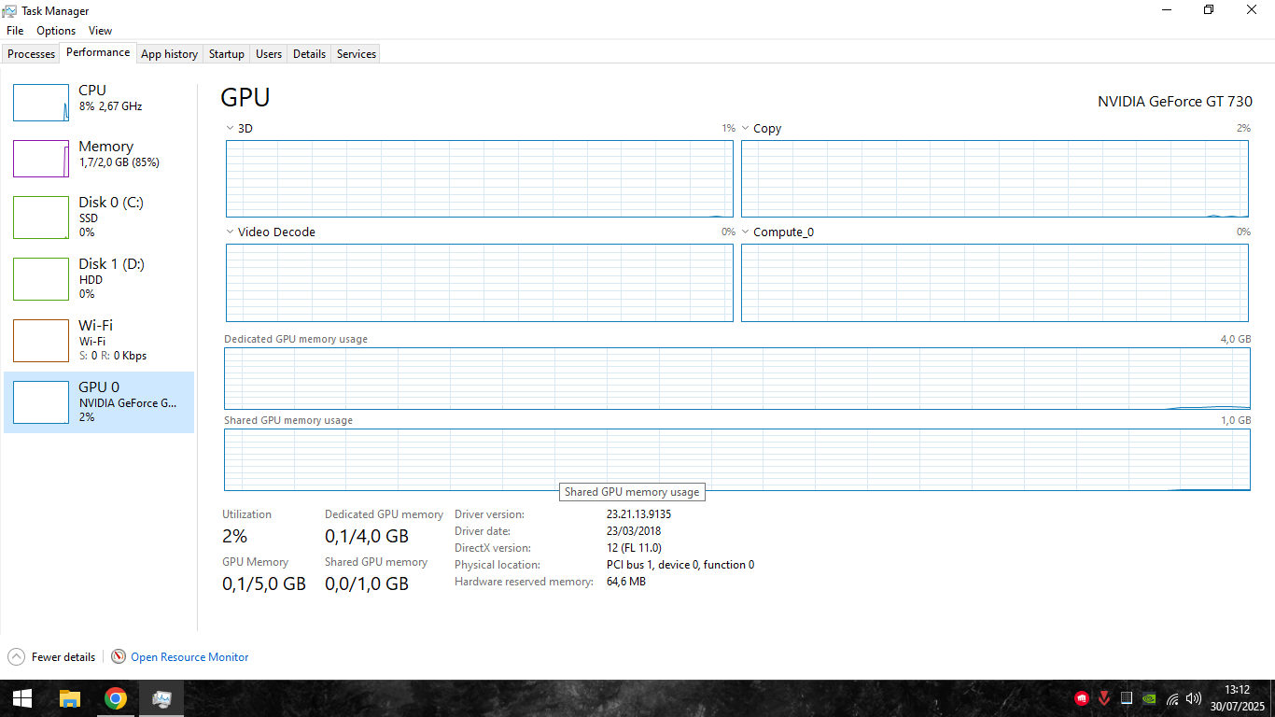Switch to the Users tab
Image resolution: width=1275 pixels, height=717 pixels.
(x=269, y=54)
